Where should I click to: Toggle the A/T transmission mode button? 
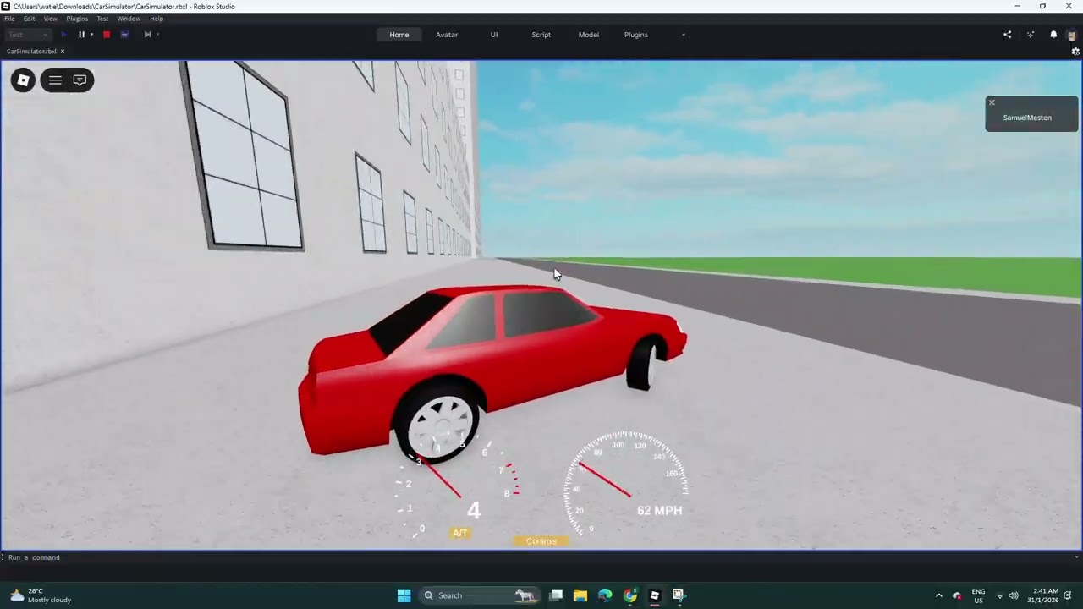pyautogui.click(x=459, y=533)
